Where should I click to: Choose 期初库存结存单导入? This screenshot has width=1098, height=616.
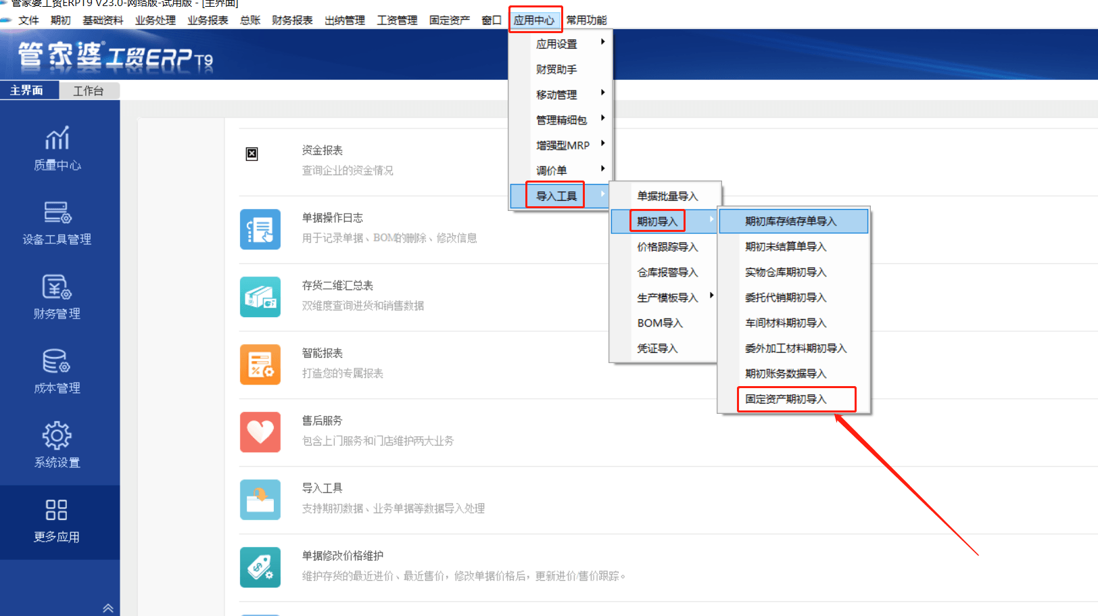794,221
